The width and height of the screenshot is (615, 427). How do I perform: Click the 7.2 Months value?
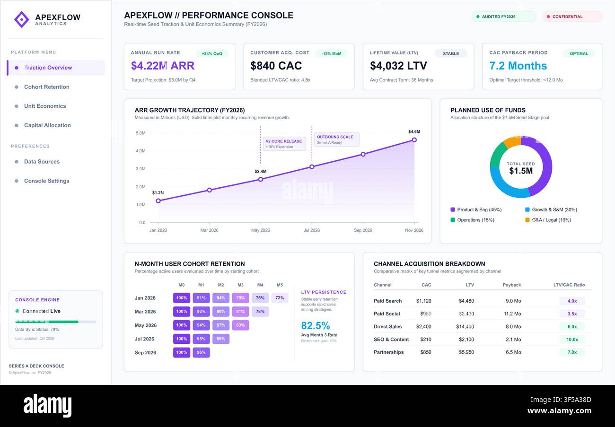(x=518, y=66)
